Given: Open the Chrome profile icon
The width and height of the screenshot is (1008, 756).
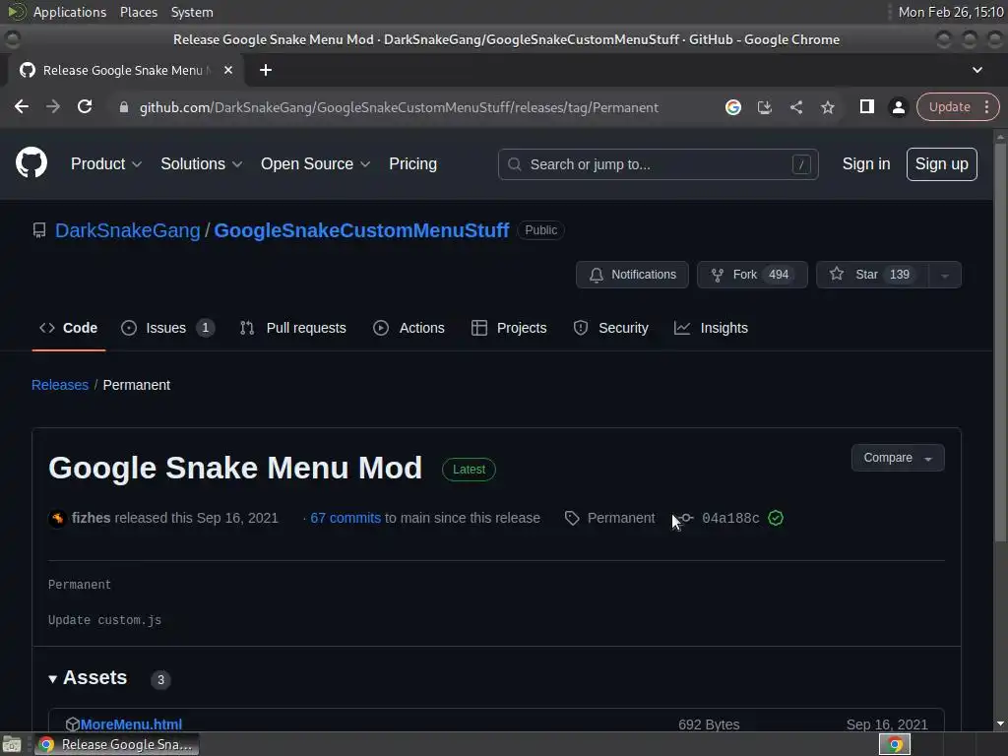Looking at the screenshot, I should 898,107.
